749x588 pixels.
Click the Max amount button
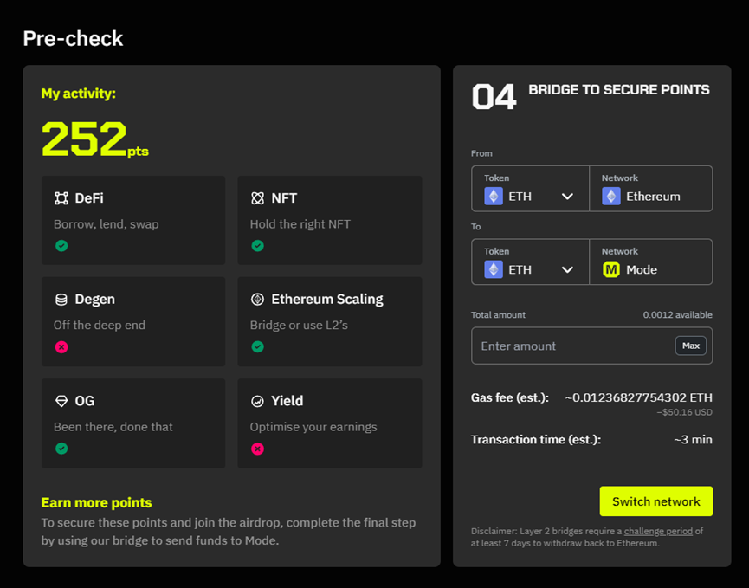click(x=690, y=346)
